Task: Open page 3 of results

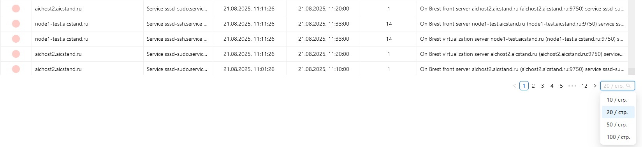Action: pyautogui.click(x=543, y=86)
